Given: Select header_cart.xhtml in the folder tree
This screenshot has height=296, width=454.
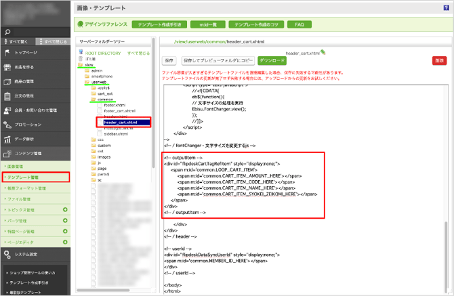Looking at the screenshot, I should coord(120,122).
